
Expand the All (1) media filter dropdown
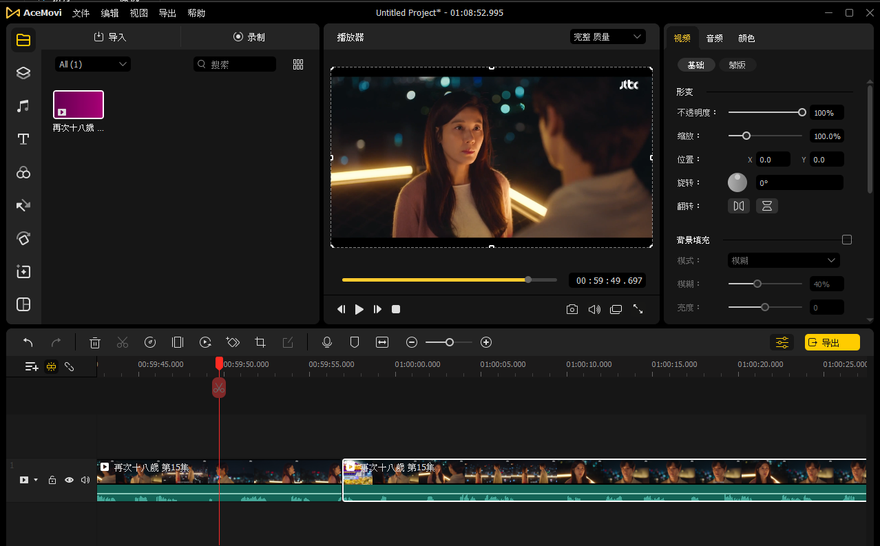pos(93,64)
